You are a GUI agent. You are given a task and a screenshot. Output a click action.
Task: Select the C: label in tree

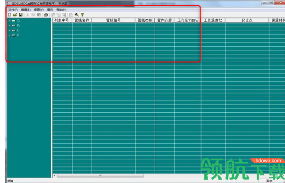tap(18, 21)
